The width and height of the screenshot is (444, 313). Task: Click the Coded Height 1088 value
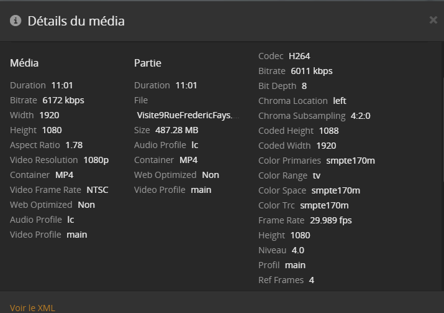(328, 131)
